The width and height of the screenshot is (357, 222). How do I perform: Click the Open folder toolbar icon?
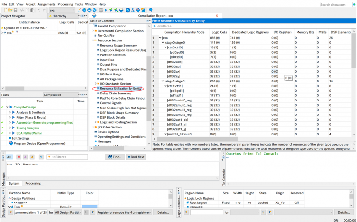pos(10,10)
